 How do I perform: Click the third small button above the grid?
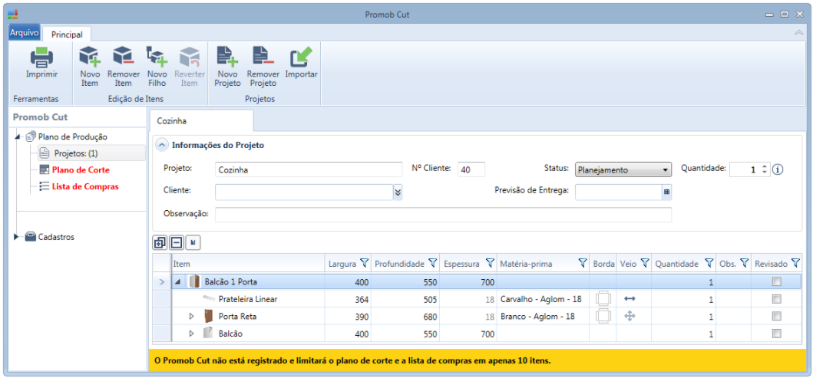[x=193, y=242]
